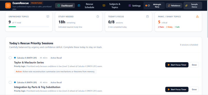Click Done for Taylor & Maclaurin Series

coord(194,65)
